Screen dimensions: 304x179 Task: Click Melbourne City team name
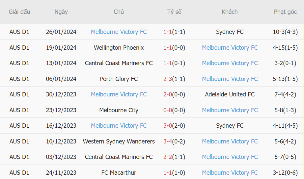pos(119,110)
